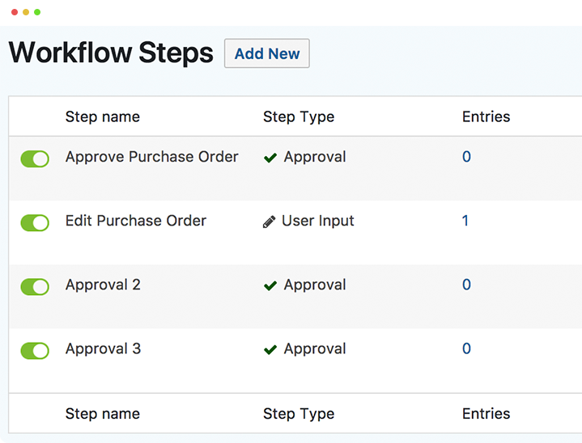This screenshot has width=582, height=443.
Task: Click the Step Type header in table footer
Action: click(298, 413)
